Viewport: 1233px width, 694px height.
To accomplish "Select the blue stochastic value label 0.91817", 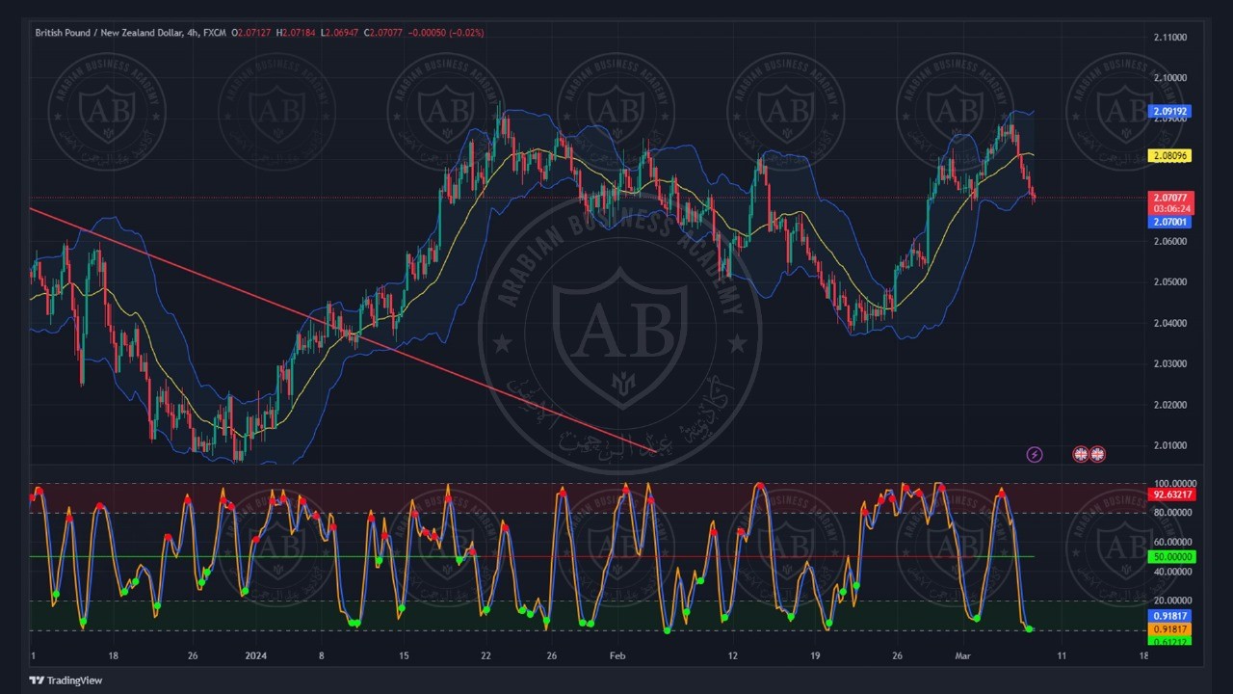I will 1171,616.
